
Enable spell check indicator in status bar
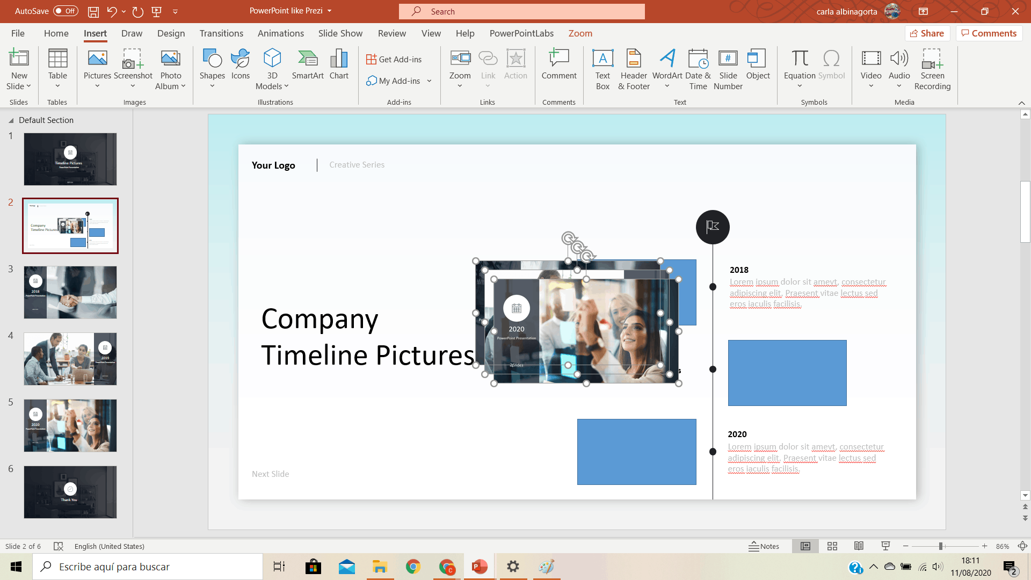tap(59, 546)
